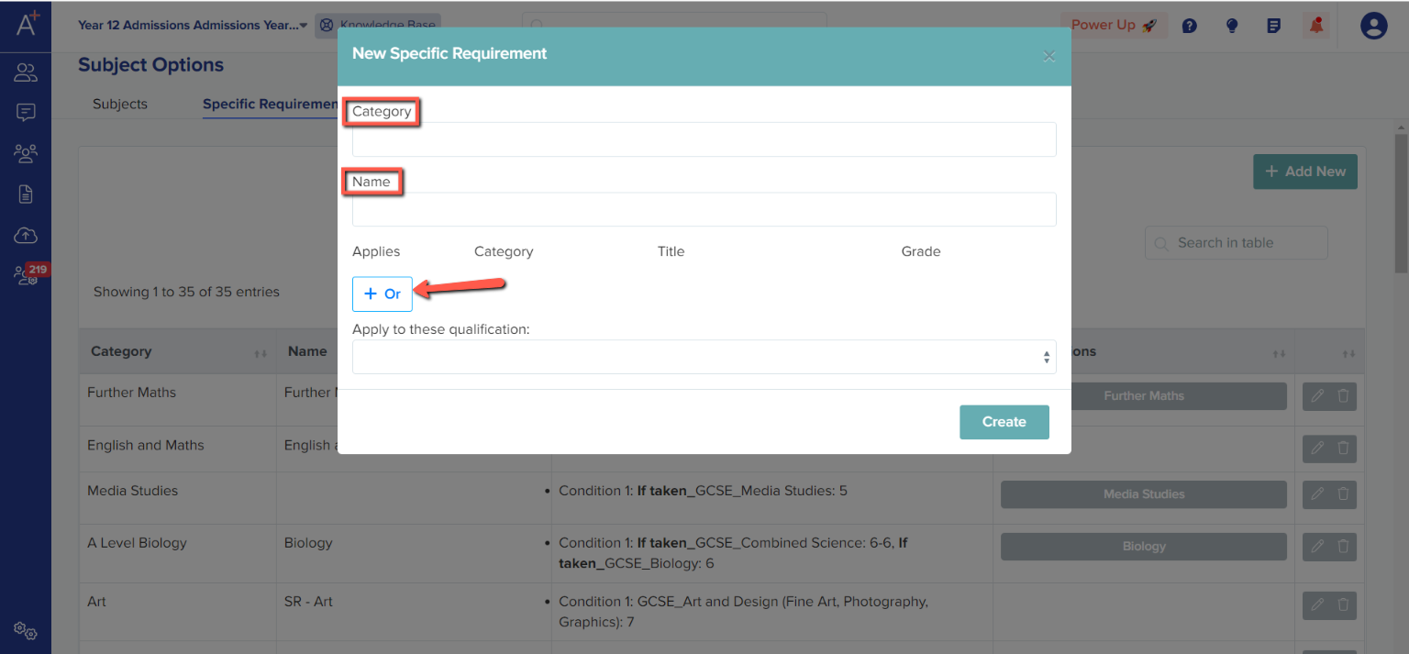Switch to the Subjects tab
1409x654 pixels.
(x=120, y=104)
